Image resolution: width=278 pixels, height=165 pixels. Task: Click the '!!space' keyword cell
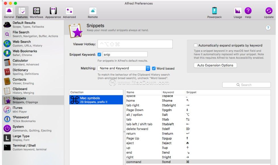(167, 96)
